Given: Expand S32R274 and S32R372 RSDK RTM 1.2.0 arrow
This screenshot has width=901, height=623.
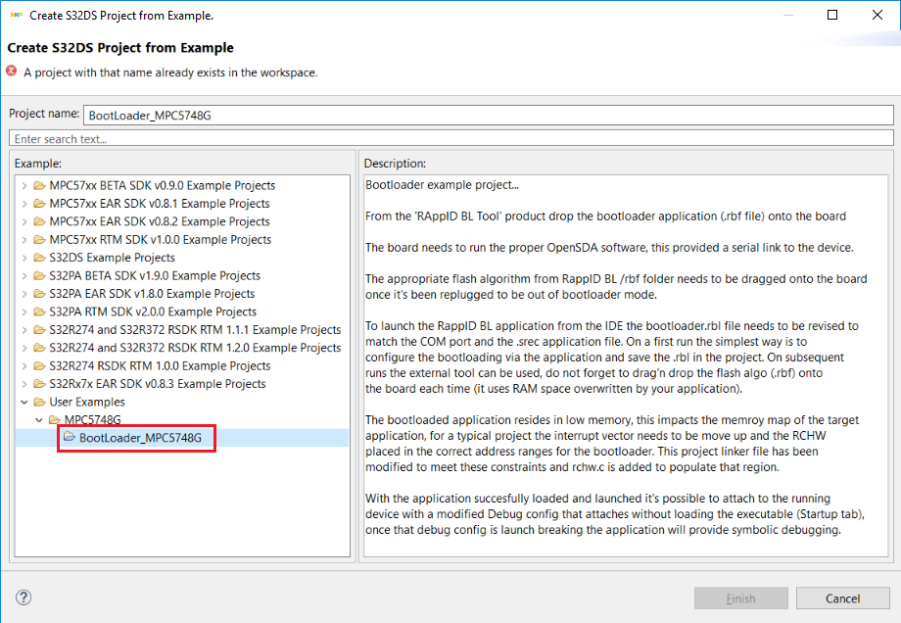Looking at the screenshot, I should pos(24,348).
